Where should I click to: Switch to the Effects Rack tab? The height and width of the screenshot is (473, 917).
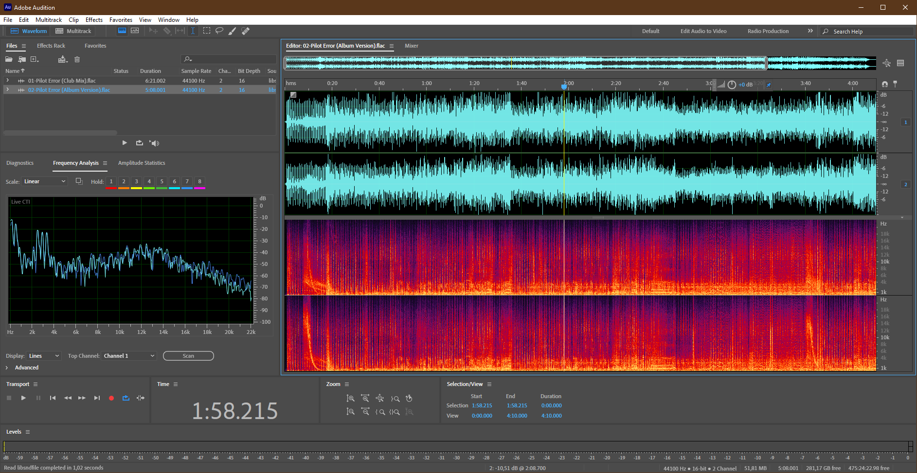[51, 46]
